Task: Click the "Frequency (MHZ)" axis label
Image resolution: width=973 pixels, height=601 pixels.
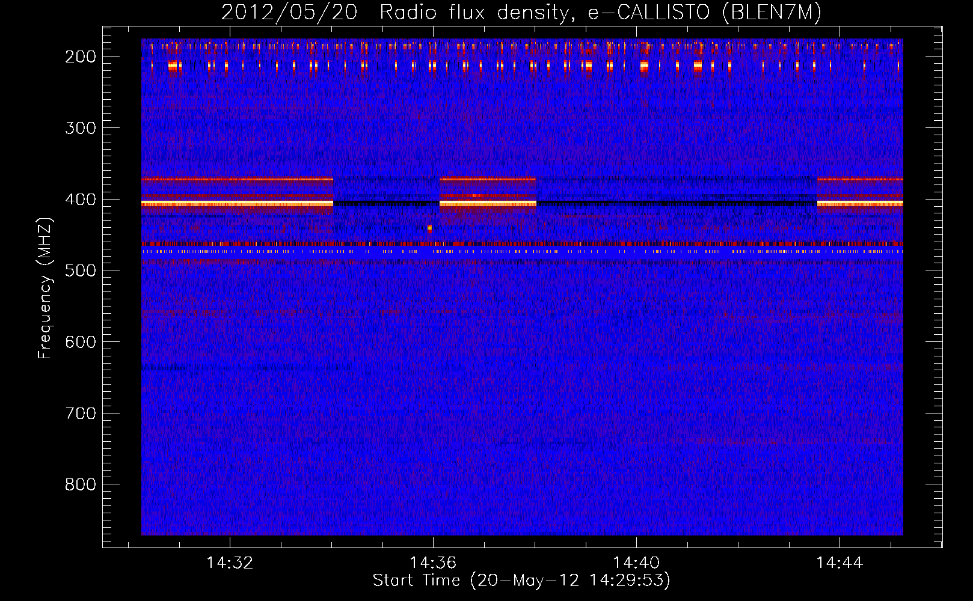Action: click(45, 288)
